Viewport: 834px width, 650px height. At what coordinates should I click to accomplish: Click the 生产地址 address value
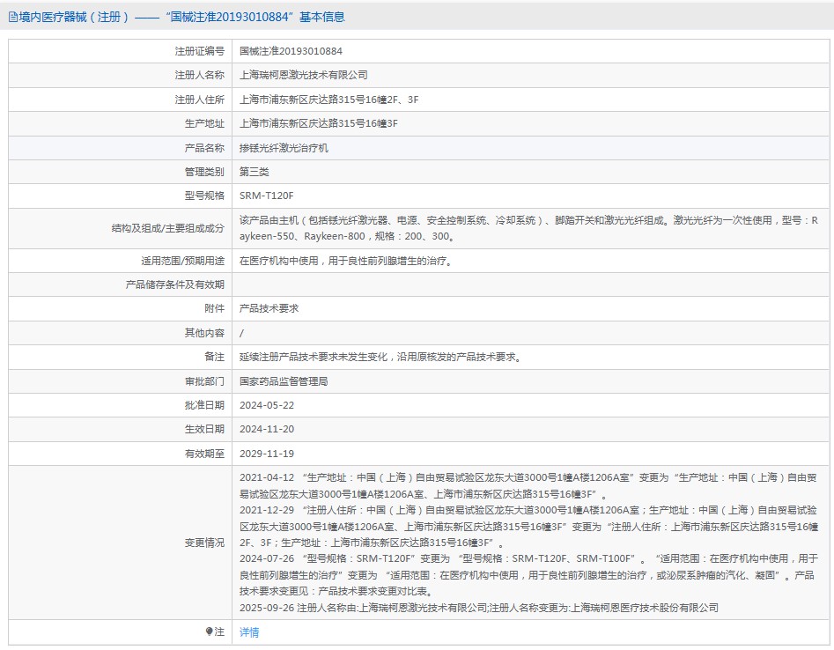pyautogui.click(x=318, y=123)
